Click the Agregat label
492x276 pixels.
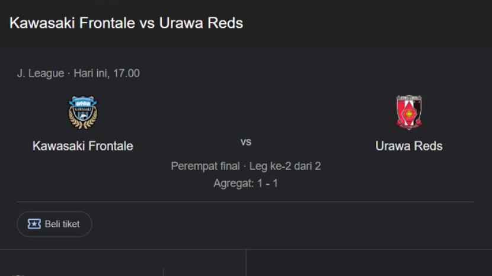233,184
